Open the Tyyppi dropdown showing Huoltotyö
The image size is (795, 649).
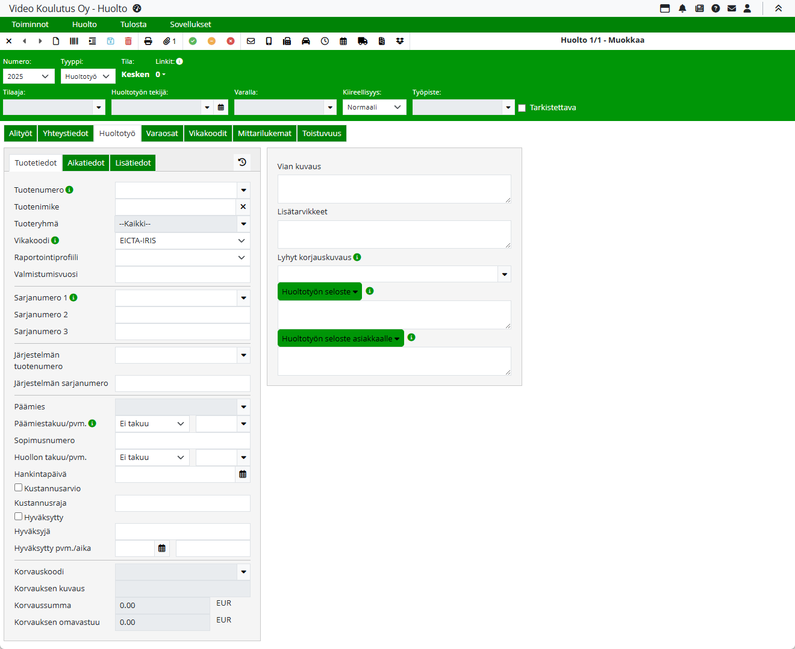(88, 76)
